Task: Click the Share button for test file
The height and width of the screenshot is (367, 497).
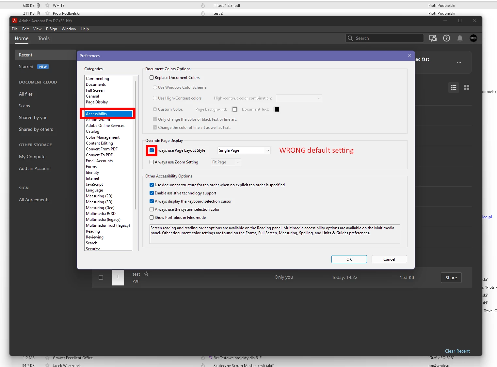Action: click(451, 278)
